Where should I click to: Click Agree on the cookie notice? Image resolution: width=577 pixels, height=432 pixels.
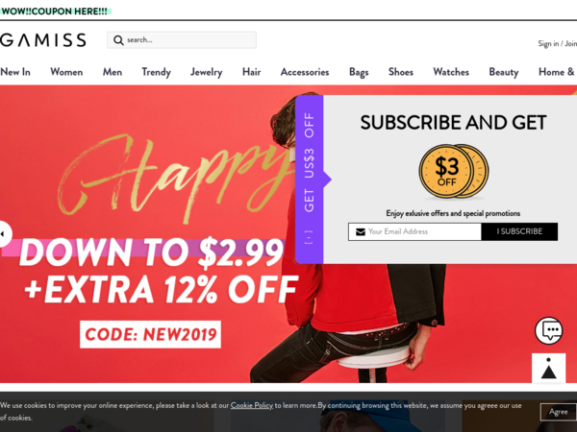tap(558, 412)
